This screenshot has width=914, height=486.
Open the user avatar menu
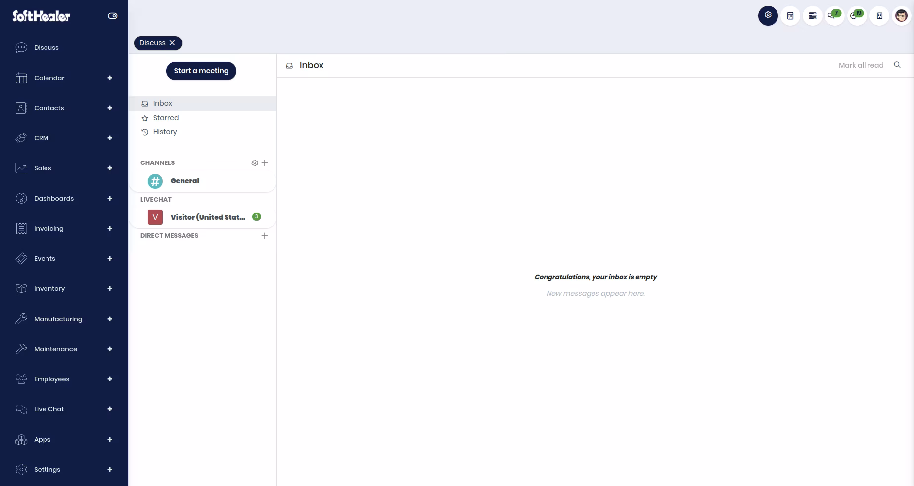coord(902,16)
